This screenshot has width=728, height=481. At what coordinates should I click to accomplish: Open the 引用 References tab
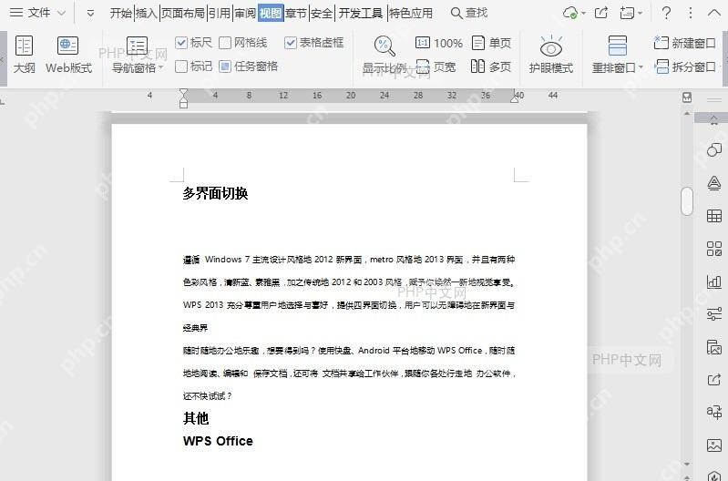pos(220,13)
